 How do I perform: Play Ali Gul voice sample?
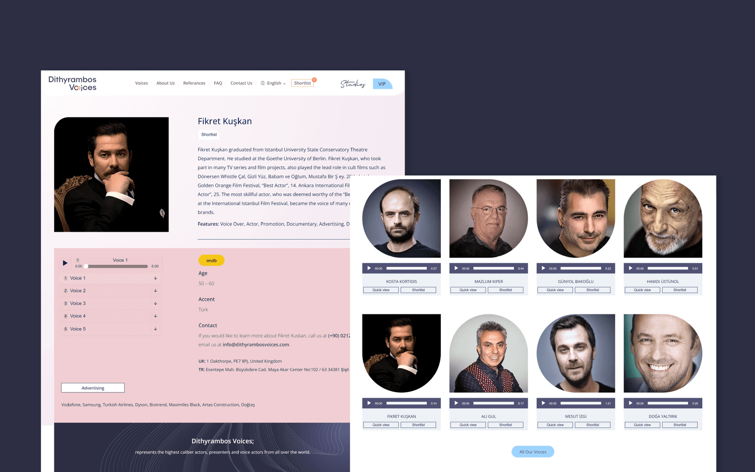[456, 403]
